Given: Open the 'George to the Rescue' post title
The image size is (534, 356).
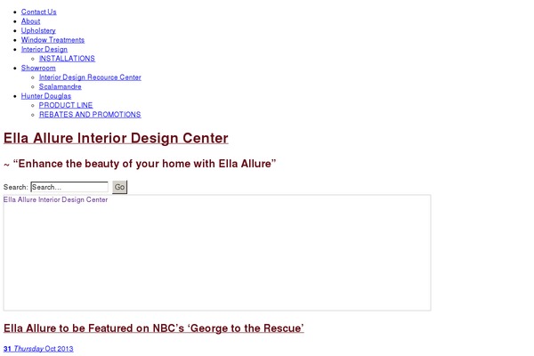Looking at the screenshot, I should [x=154, y=328].
